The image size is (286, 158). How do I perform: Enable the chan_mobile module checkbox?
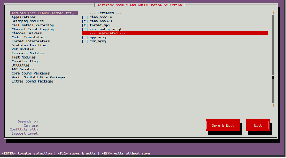pos(85,17)
